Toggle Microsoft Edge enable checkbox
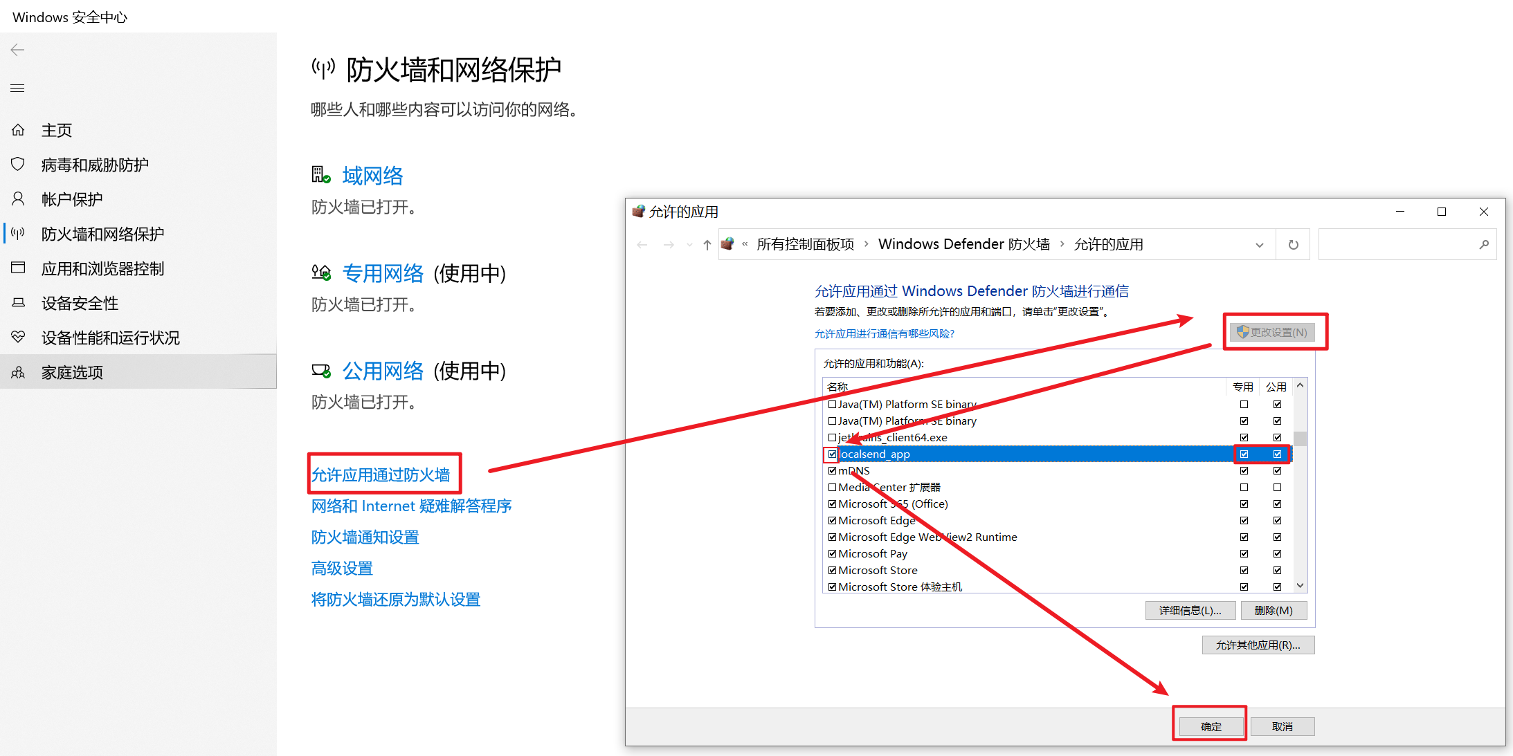Image resolution: width=1513 pixels, height=756 pixels. [832, 520]
